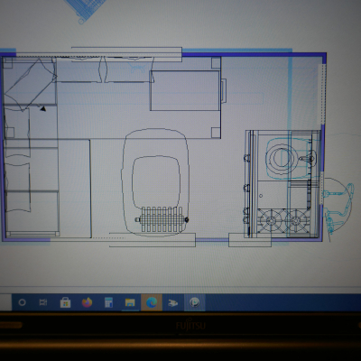The width and height of the screenshot is (361, 361).
Task: Select the left stove burner in kitchen
Action: pos(271,221)
